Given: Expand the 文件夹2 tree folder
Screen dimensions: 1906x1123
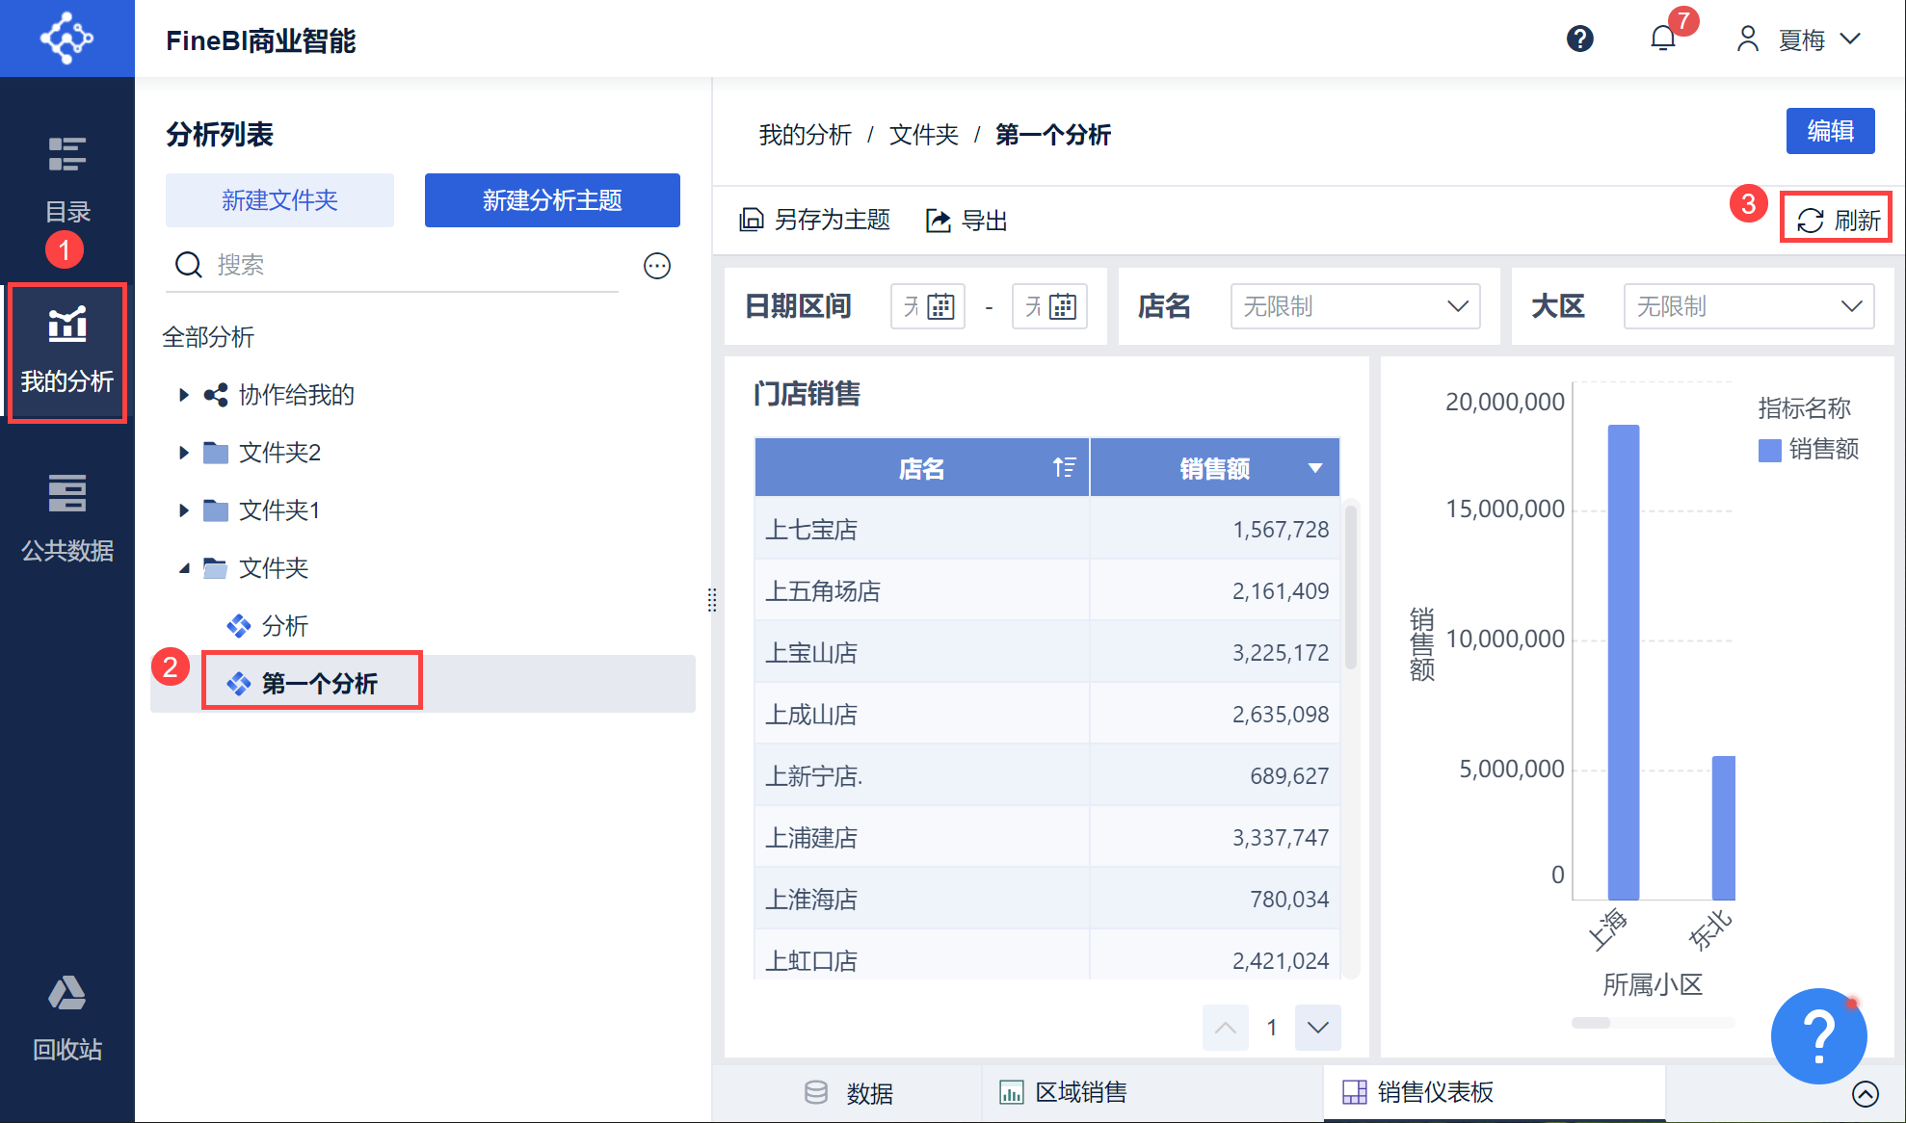Looking at the screenshot, I should tap(184, 453).
